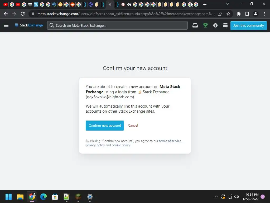The width and height of the screenshot is (270, 203).
Task: View site security lock info
Action: tap(33, 14)
